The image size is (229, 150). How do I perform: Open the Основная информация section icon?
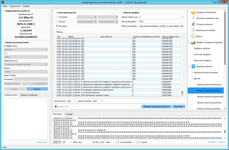click(x=193, y=12)
